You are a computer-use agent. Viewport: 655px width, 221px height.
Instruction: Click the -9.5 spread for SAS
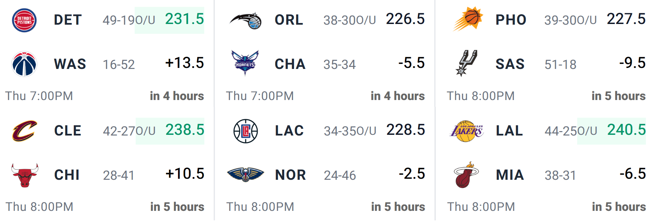point(632,63)
